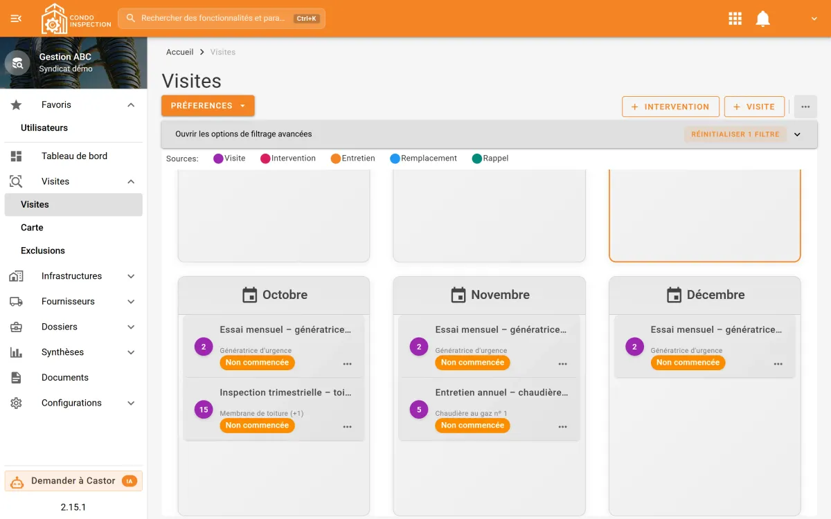Click the more options button beside Visite
The height and width of the screenshot is (519, 831).
tap(805, 107)
